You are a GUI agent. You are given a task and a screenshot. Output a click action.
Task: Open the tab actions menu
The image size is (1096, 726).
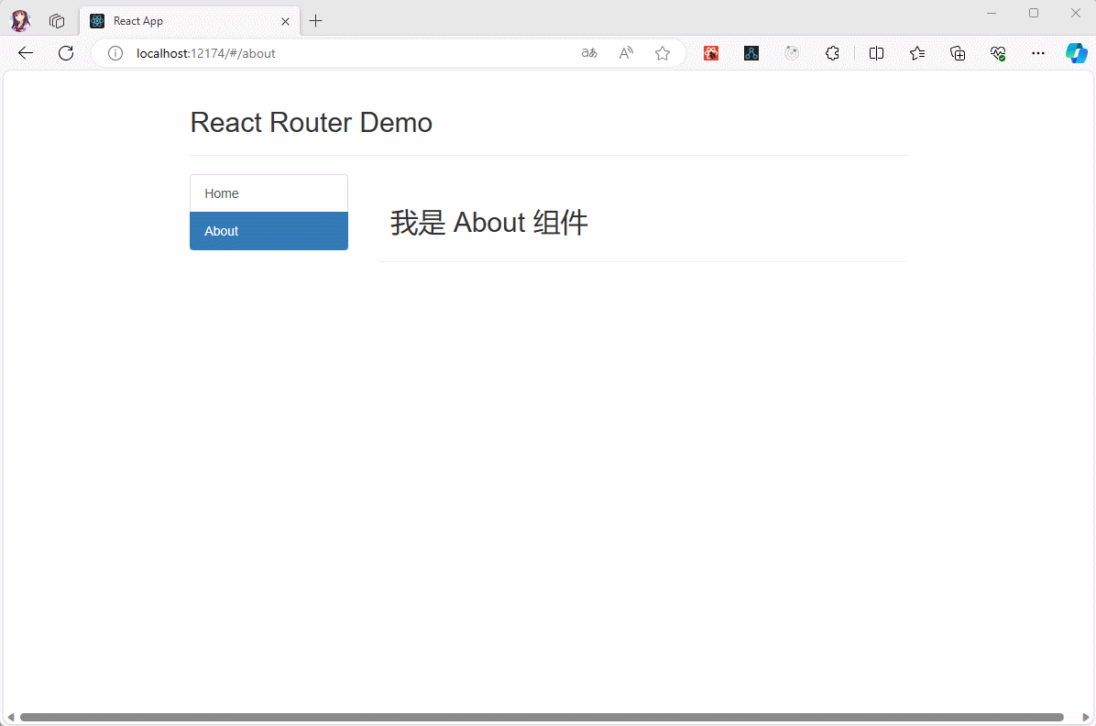[x=57, y=20]
